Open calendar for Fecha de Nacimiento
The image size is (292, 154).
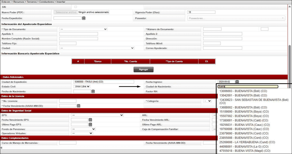pos(93,91)
